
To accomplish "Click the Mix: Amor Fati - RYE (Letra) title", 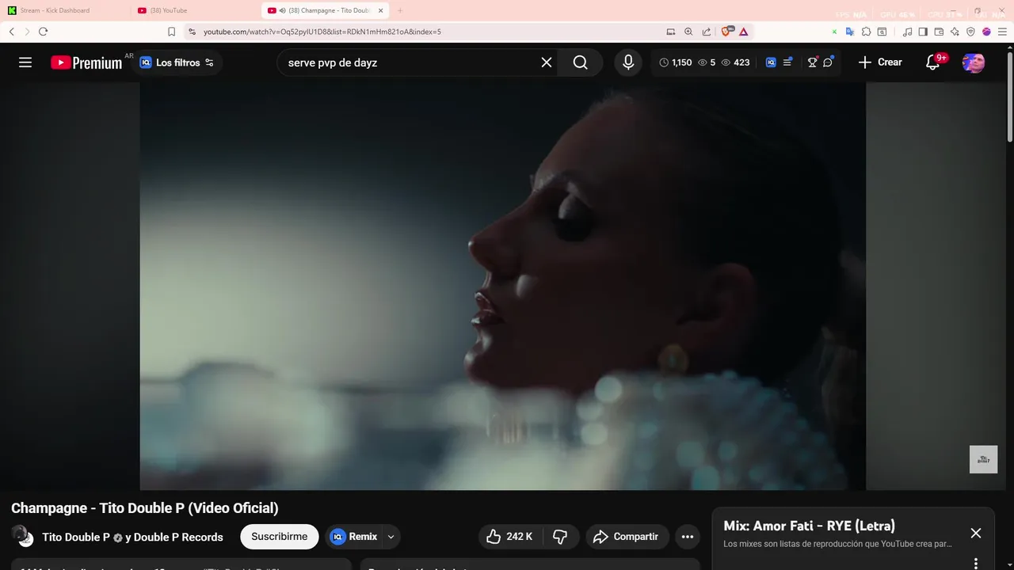I will click(x=809, y=526).
